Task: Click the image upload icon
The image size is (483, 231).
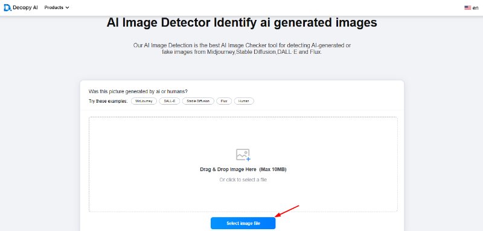Action: [x=243, y=155]
